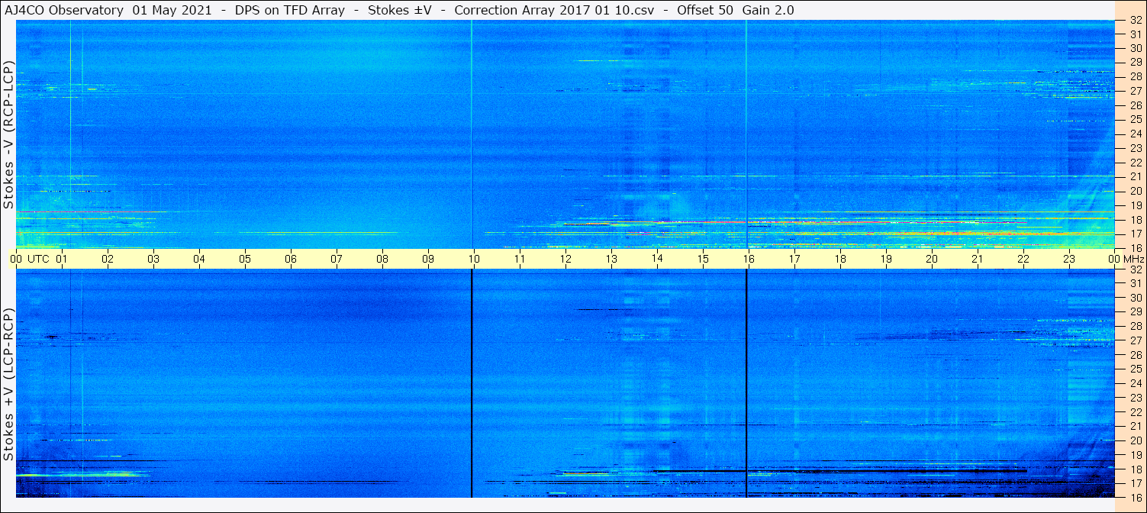Select the 09 hour tick label
Image resolution: width=1147 pixels, height=513 pixels.
pyautogui.click(x=428, y=259)
